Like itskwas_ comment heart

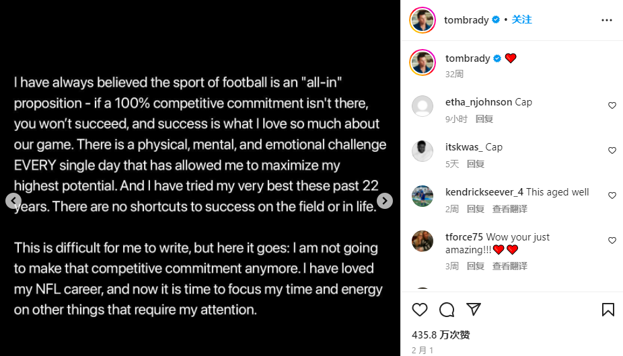pos(612,150)
